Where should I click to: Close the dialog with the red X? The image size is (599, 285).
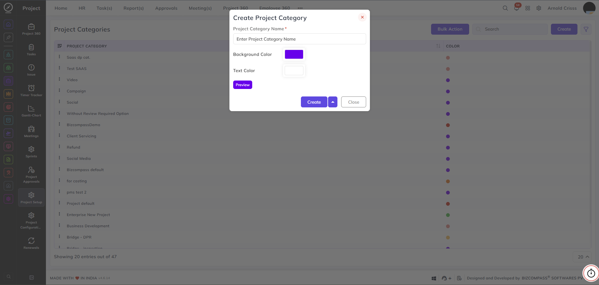pos(362,17)
